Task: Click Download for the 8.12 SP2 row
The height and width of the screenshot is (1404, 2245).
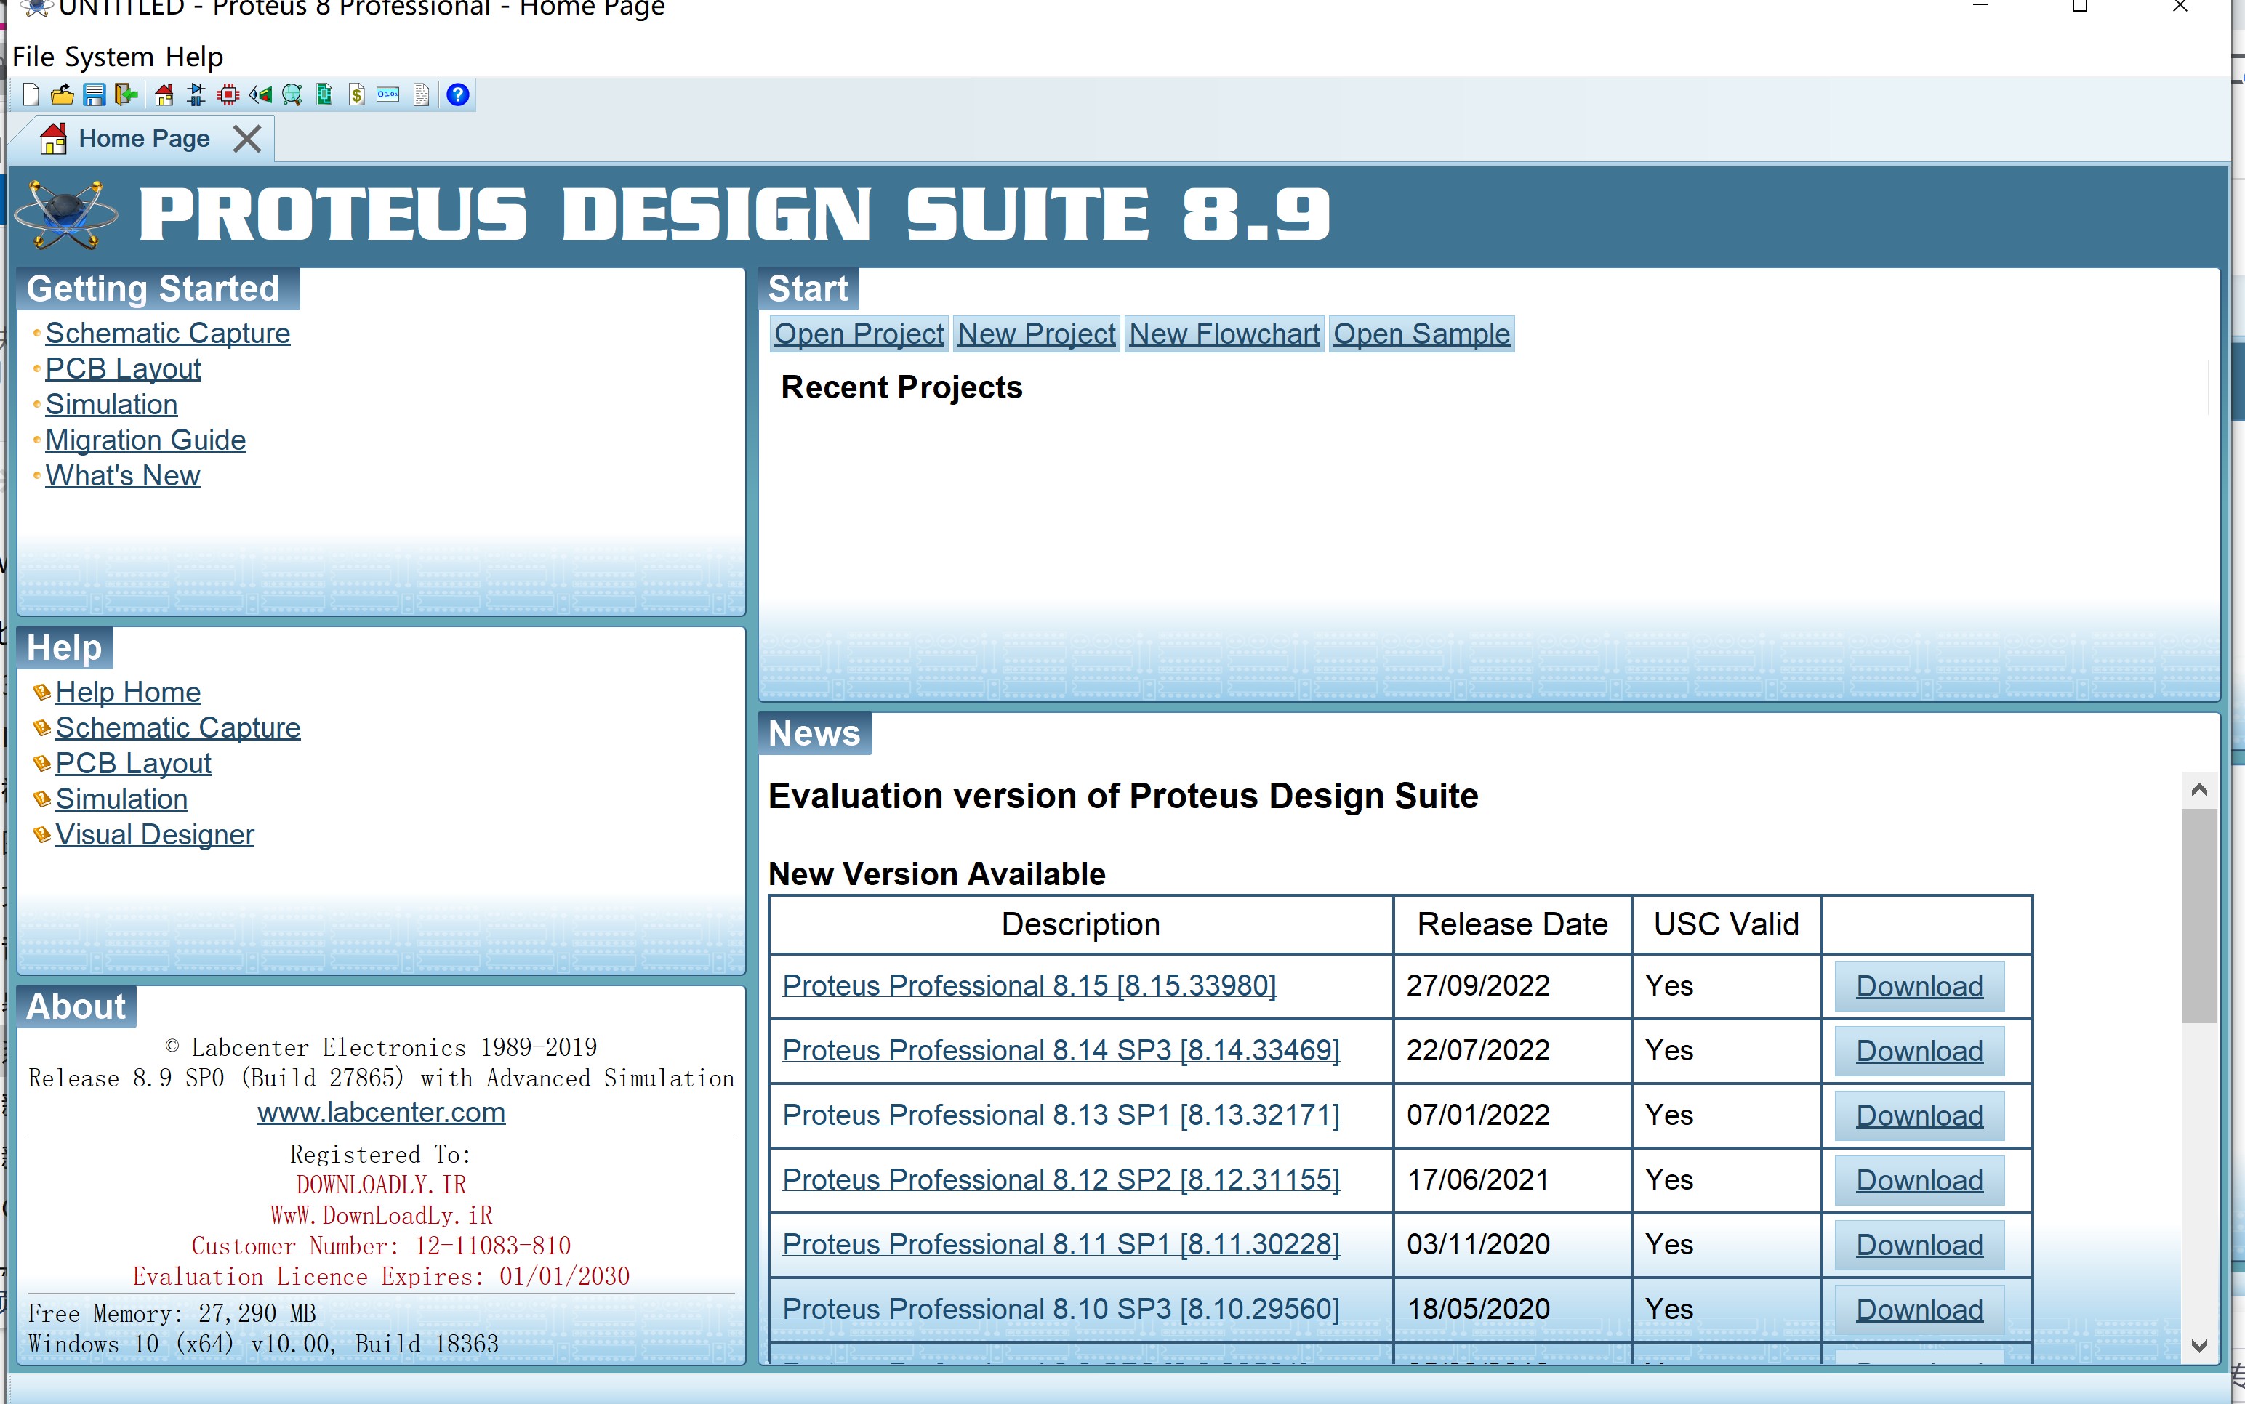Action: [1919, 1180]
